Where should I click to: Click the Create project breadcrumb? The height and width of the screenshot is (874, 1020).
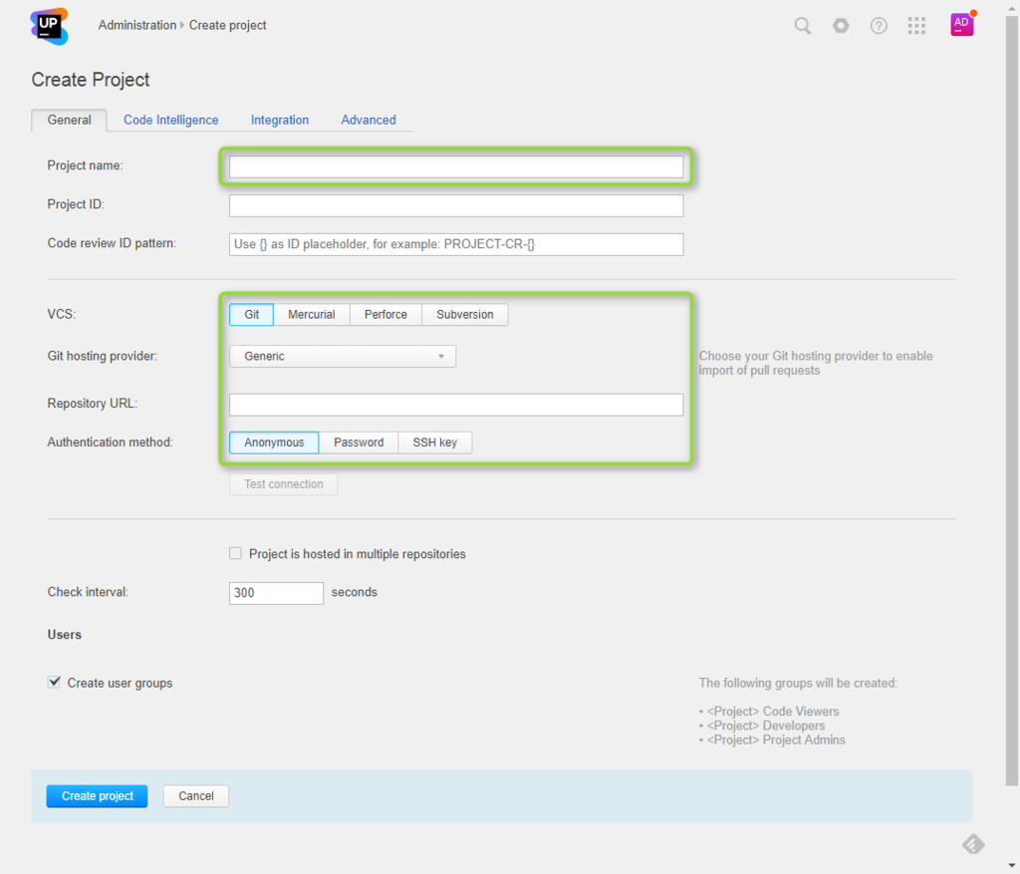[228, 25]
